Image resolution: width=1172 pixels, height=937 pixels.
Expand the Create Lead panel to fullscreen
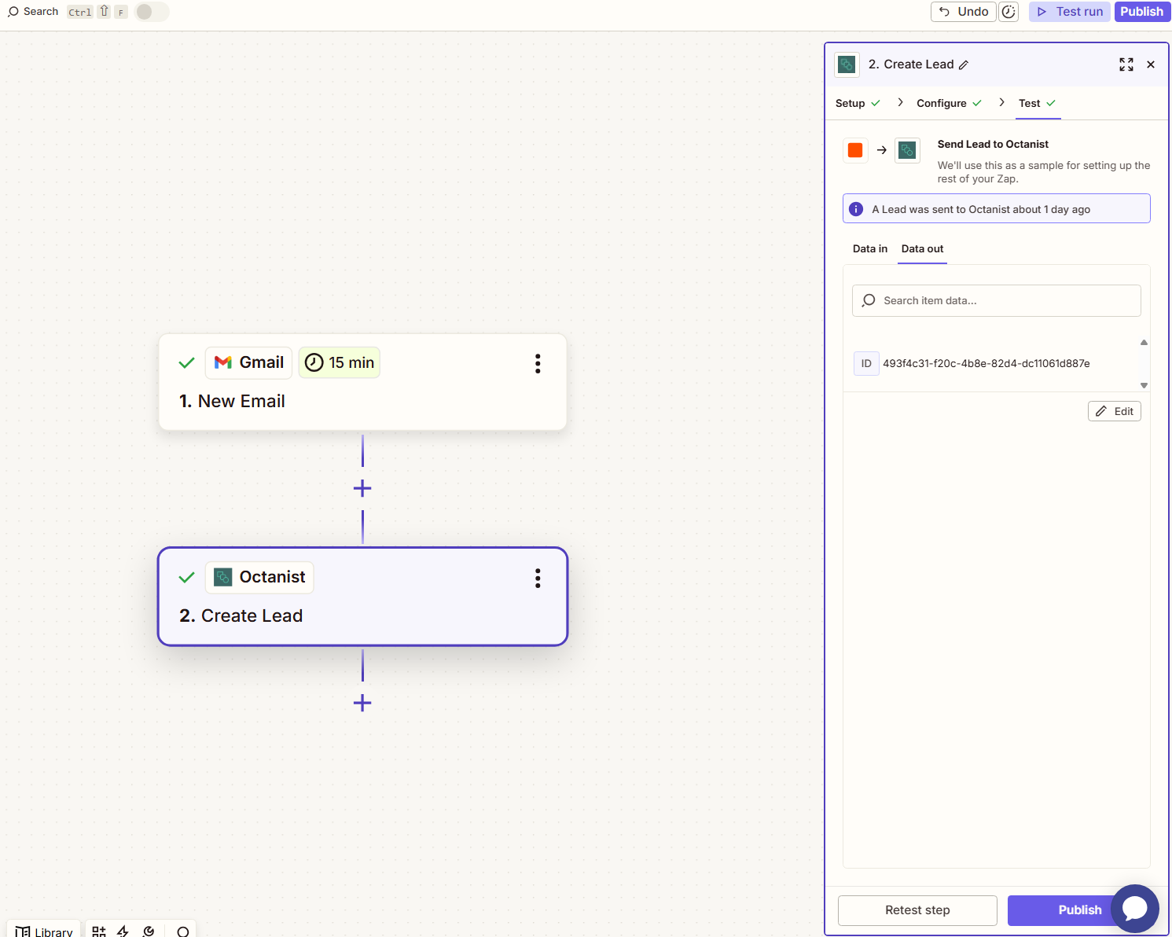(x=1126, y=64)
